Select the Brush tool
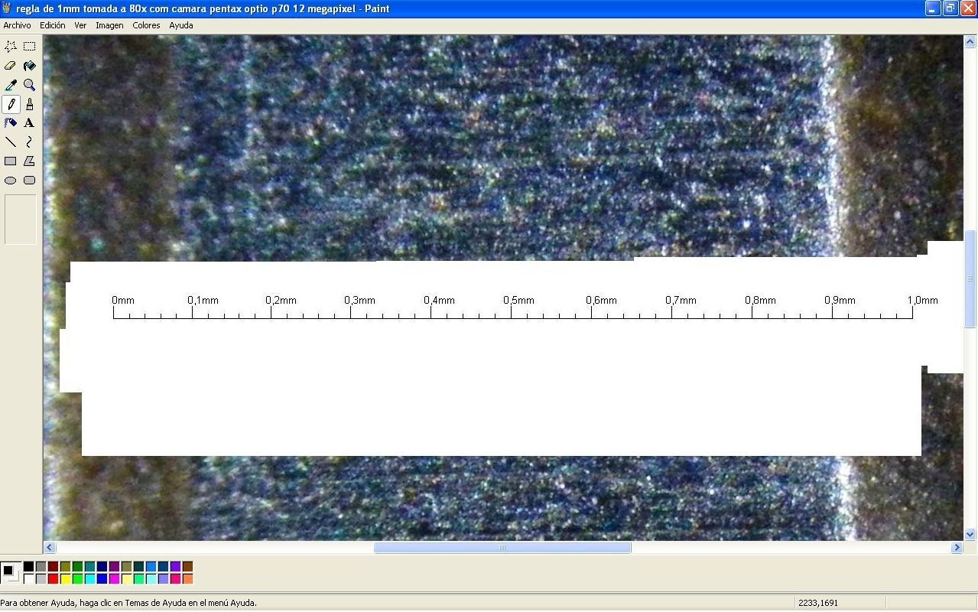This screenshot has height=612, width=978. (x=29, y=104)
